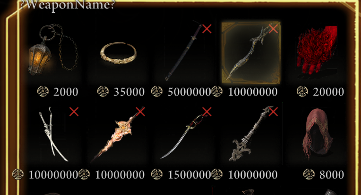Choose the gold ring priced 35000
The width and height of the screenshot is (361, 195).
(x=118, y=53)
